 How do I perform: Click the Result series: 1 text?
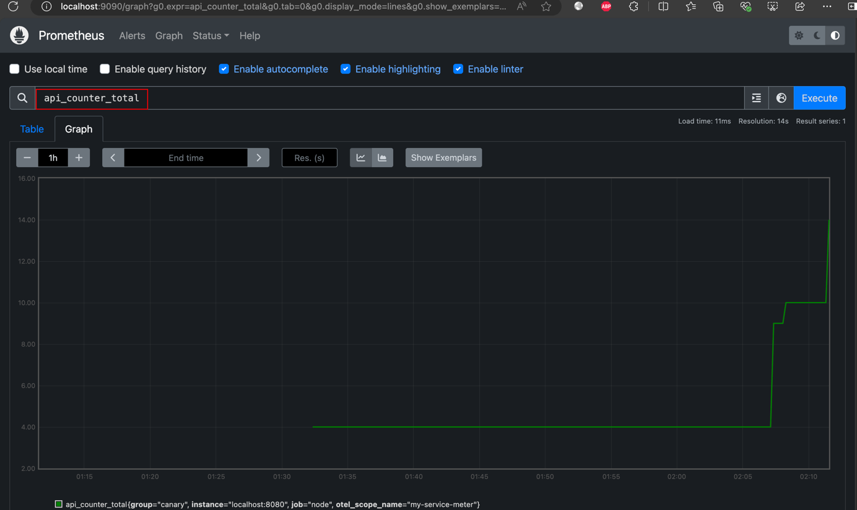pos(820,121)
